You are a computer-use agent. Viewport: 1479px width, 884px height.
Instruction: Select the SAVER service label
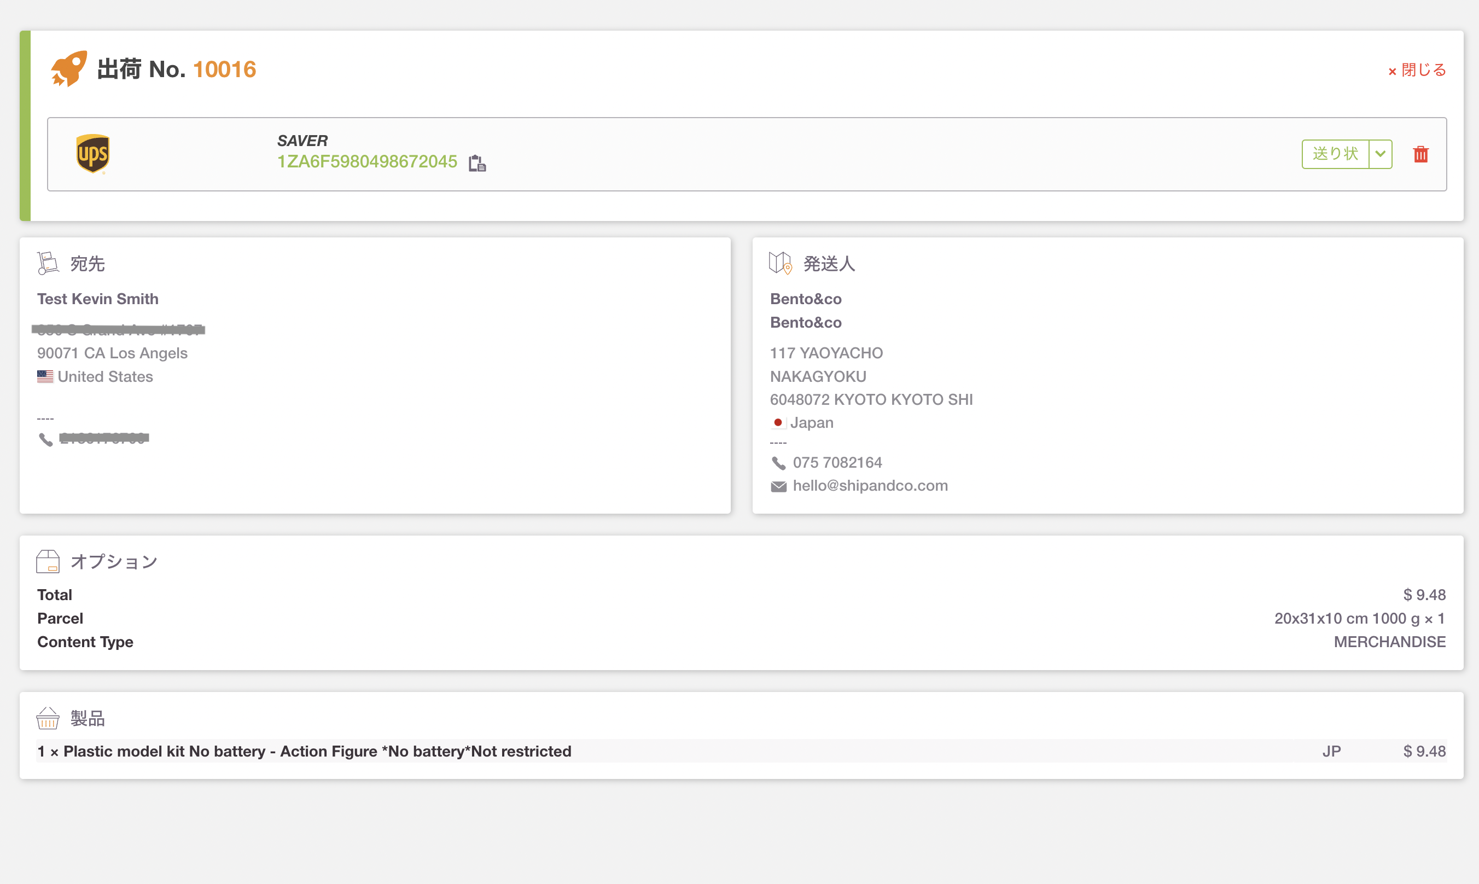[302, 141]
